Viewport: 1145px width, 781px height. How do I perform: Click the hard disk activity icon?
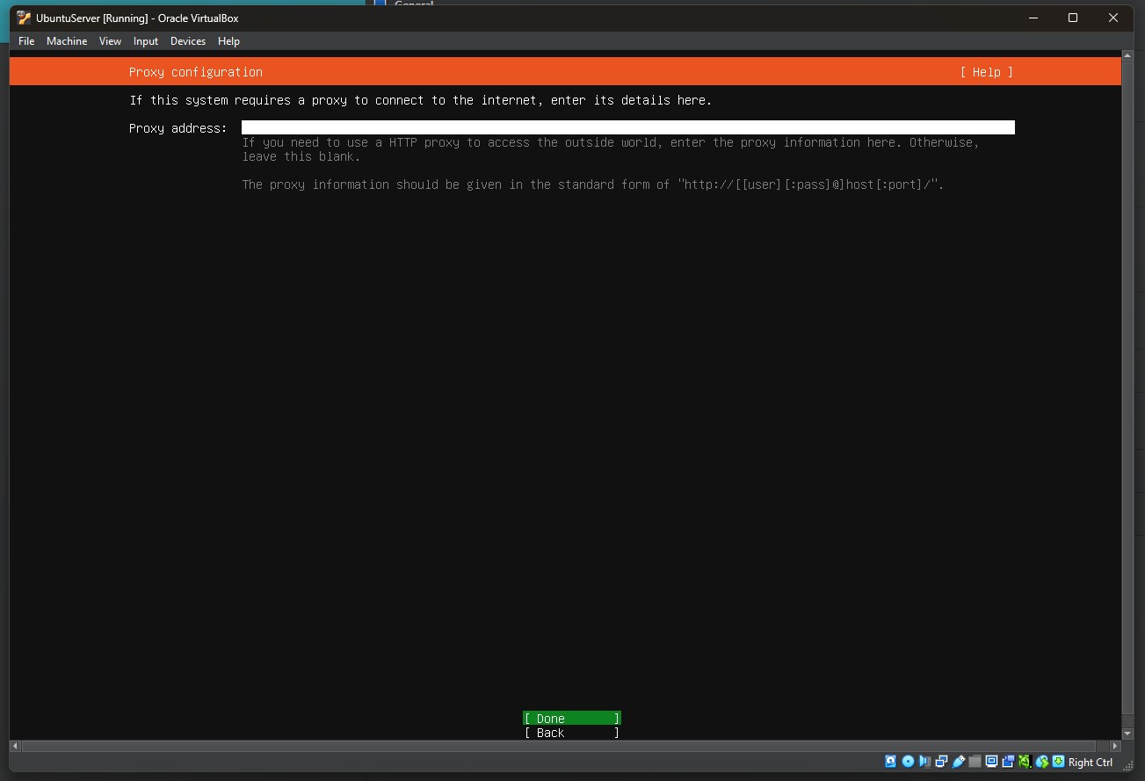tap(890, 762)
